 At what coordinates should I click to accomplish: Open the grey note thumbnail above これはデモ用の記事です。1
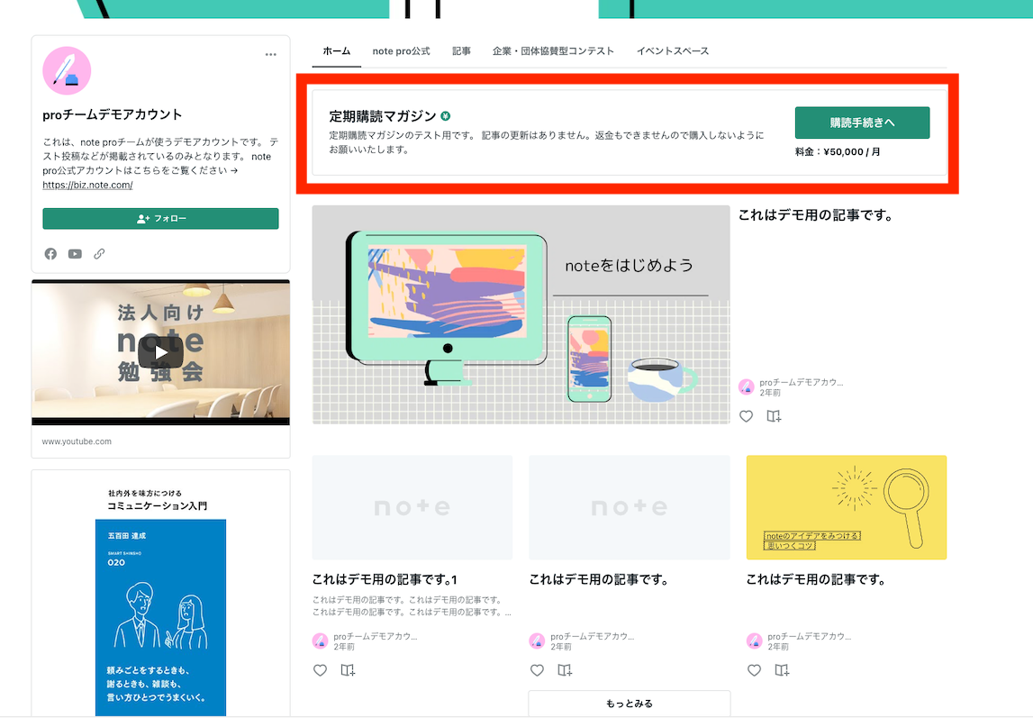point(412,507)
